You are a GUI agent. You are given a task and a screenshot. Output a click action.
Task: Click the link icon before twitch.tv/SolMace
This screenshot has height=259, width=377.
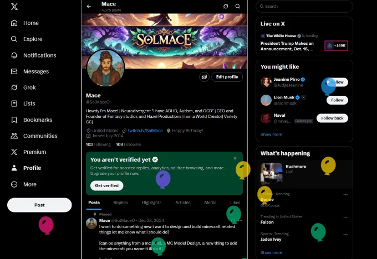124,131
